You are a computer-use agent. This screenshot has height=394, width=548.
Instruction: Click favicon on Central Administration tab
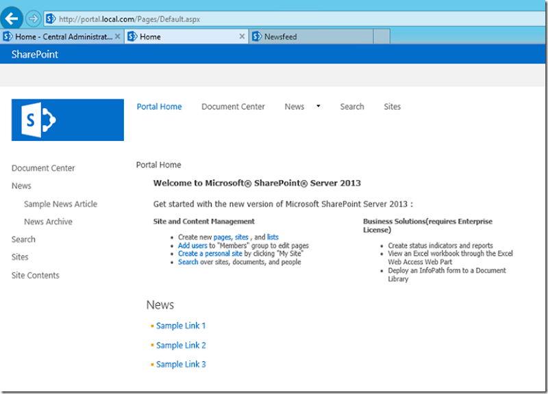point(8,37)
